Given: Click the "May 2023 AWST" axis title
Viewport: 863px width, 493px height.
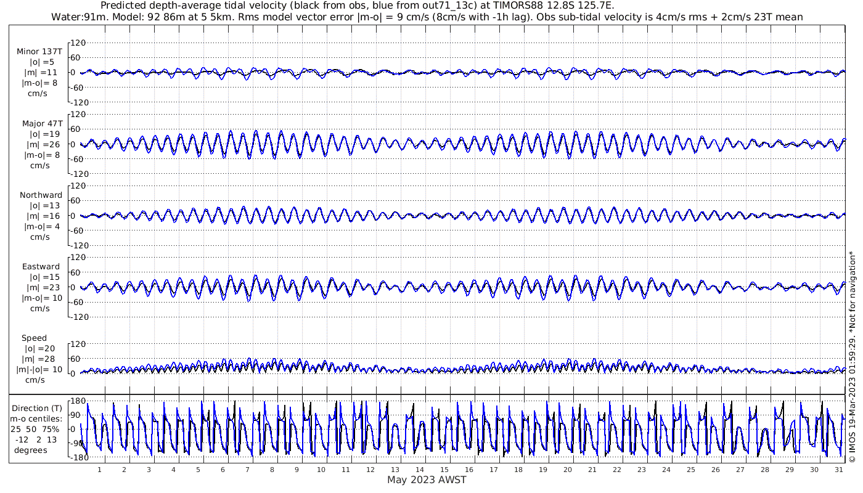Looking at the screenshot, I should point(427,480).
